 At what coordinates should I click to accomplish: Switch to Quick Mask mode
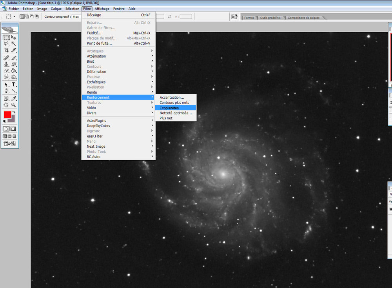click(x=13, y=129)
